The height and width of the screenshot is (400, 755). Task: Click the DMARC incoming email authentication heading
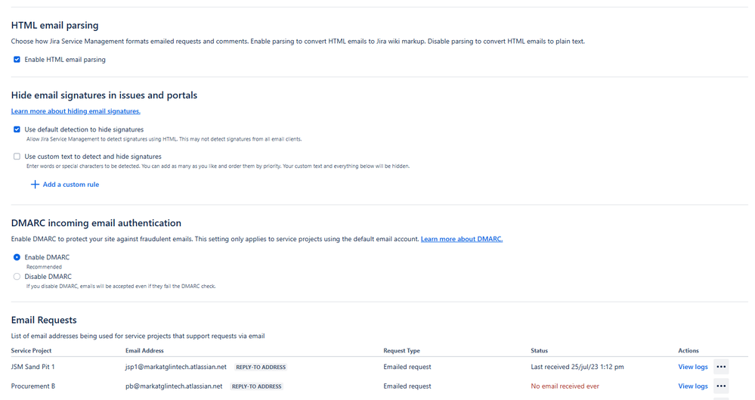pyautogui.click(x=96, y=222)
